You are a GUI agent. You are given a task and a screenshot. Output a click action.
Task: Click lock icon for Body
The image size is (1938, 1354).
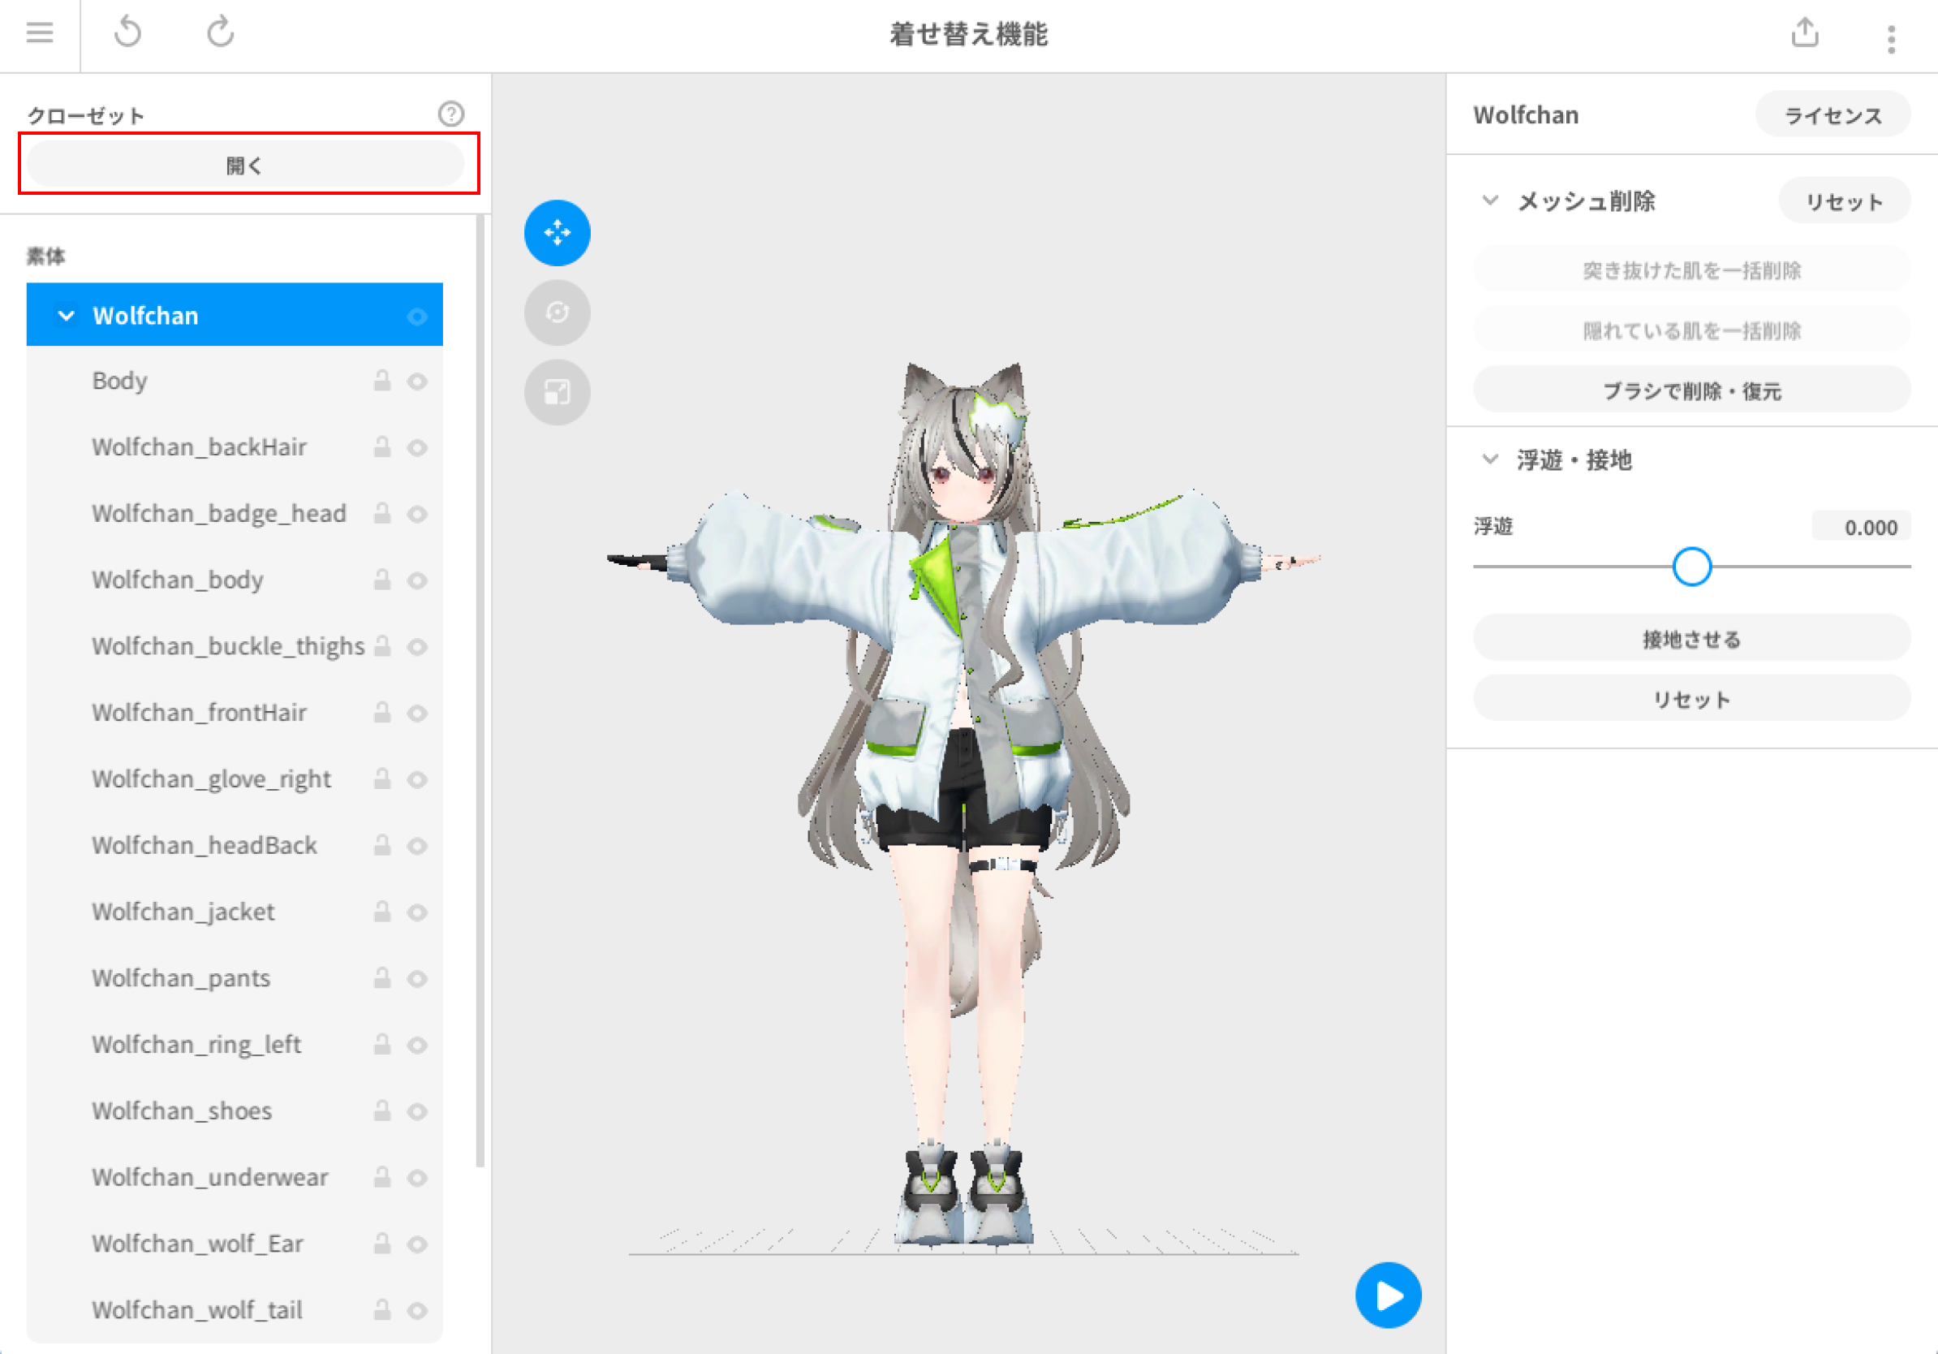382,381
